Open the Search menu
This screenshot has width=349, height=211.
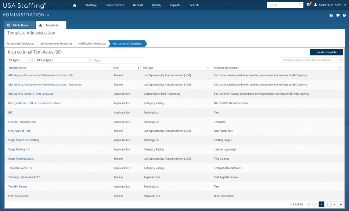194,5
